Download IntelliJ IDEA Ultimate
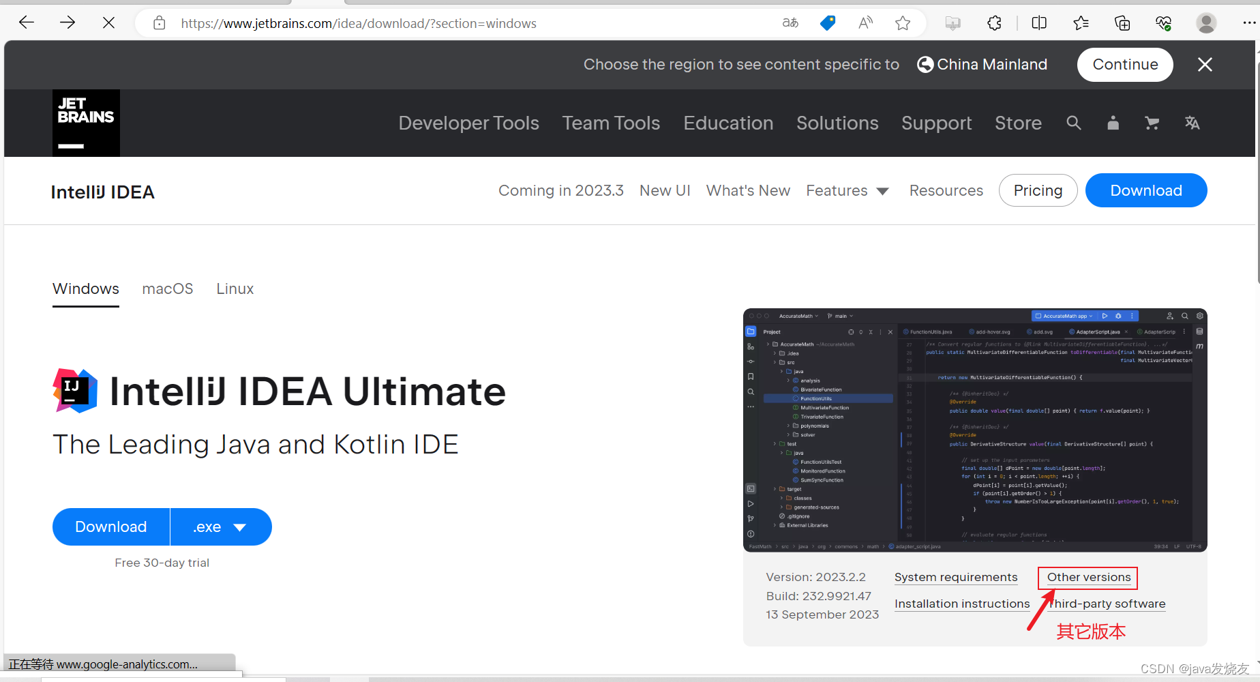The width and height of the screenshot is (1260, 682). (111, 527)
